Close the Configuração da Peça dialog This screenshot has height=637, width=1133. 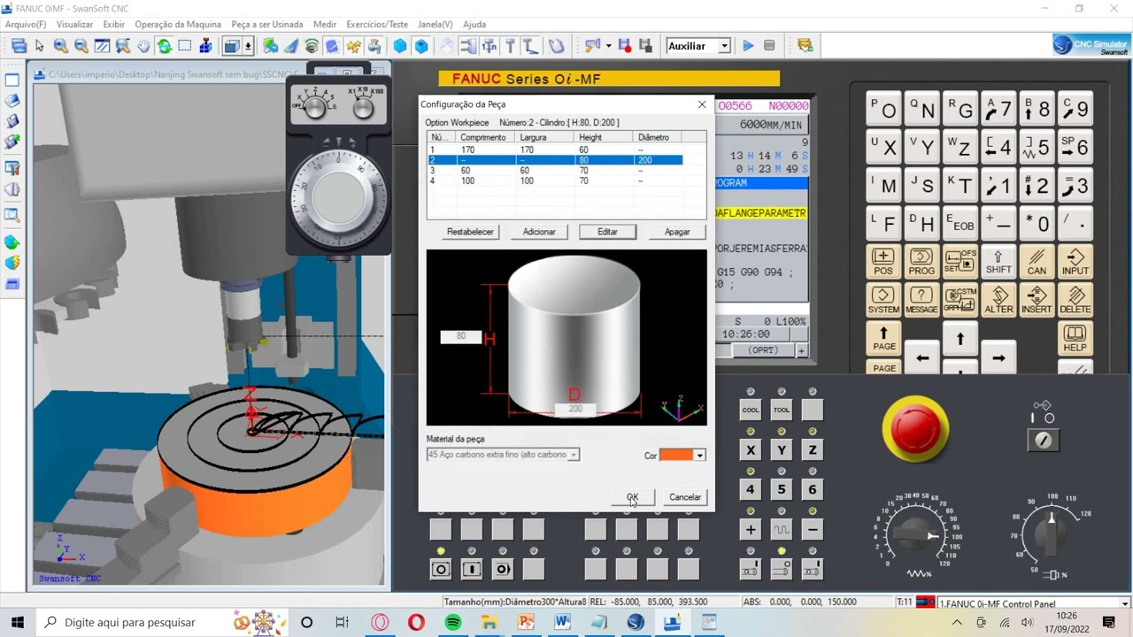[x=702, y=104]
